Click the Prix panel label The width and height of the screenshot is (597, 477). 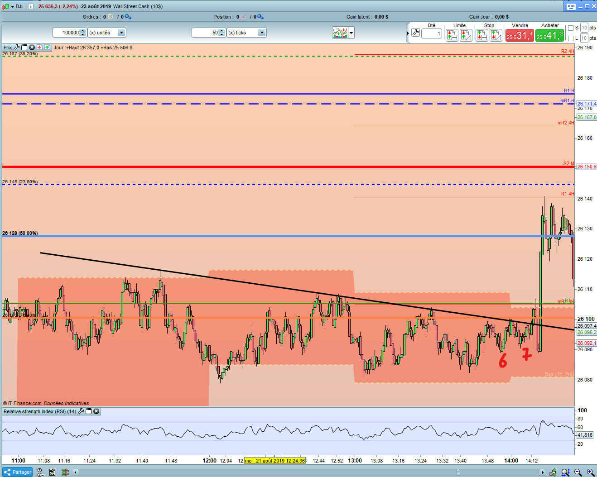(x=8, y=48)
